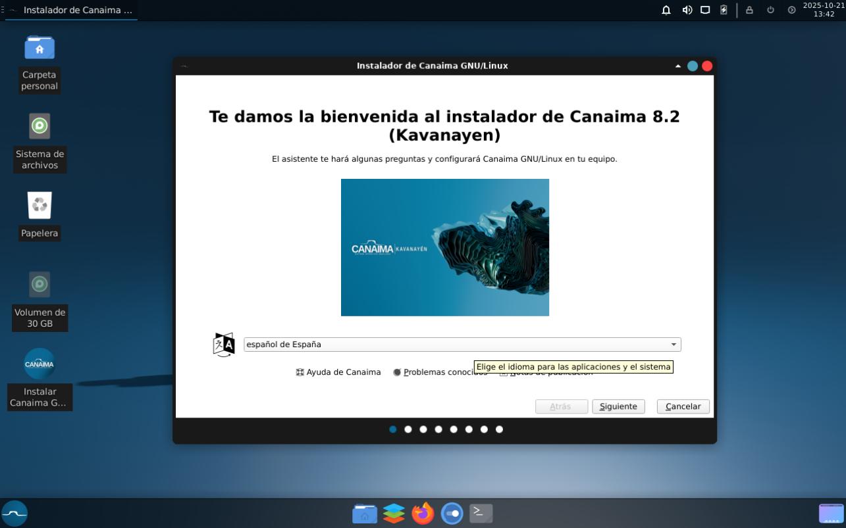Open Sistema de archivos desktop icon
The height and width of the screenshot is (528, 846).
coord(40,126)
